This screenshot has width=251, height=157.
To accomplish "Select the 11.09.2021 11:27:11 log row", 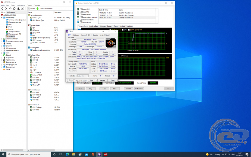I will pyautogui.click(x=127, y=18).
